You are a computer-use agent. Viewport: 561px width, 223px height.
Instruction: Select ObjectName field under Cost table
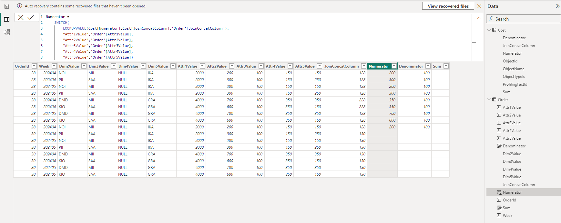[x=514, y=69]
